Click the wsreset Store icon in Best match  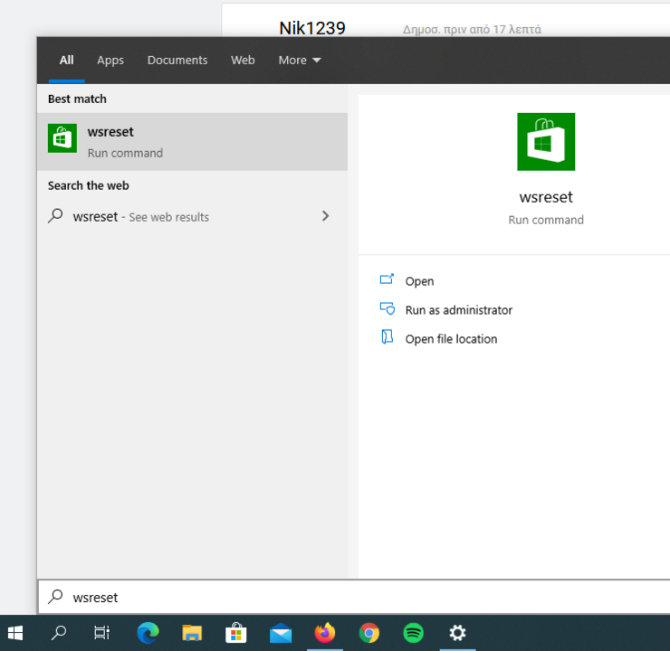(62, 138)
